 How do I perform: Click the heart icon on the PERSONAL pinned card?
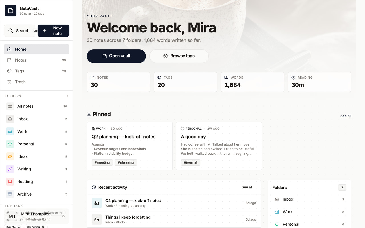click(x=182, y=129)
